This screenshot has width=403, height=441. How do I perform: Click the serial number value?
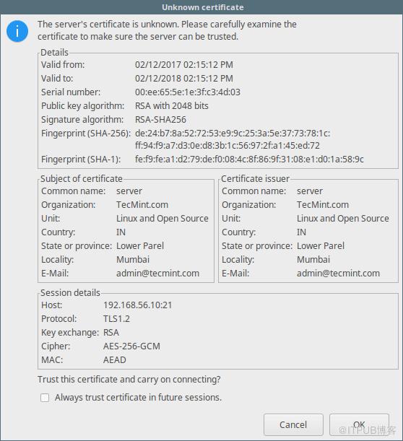pyautogui.click(x=188, y=92)
